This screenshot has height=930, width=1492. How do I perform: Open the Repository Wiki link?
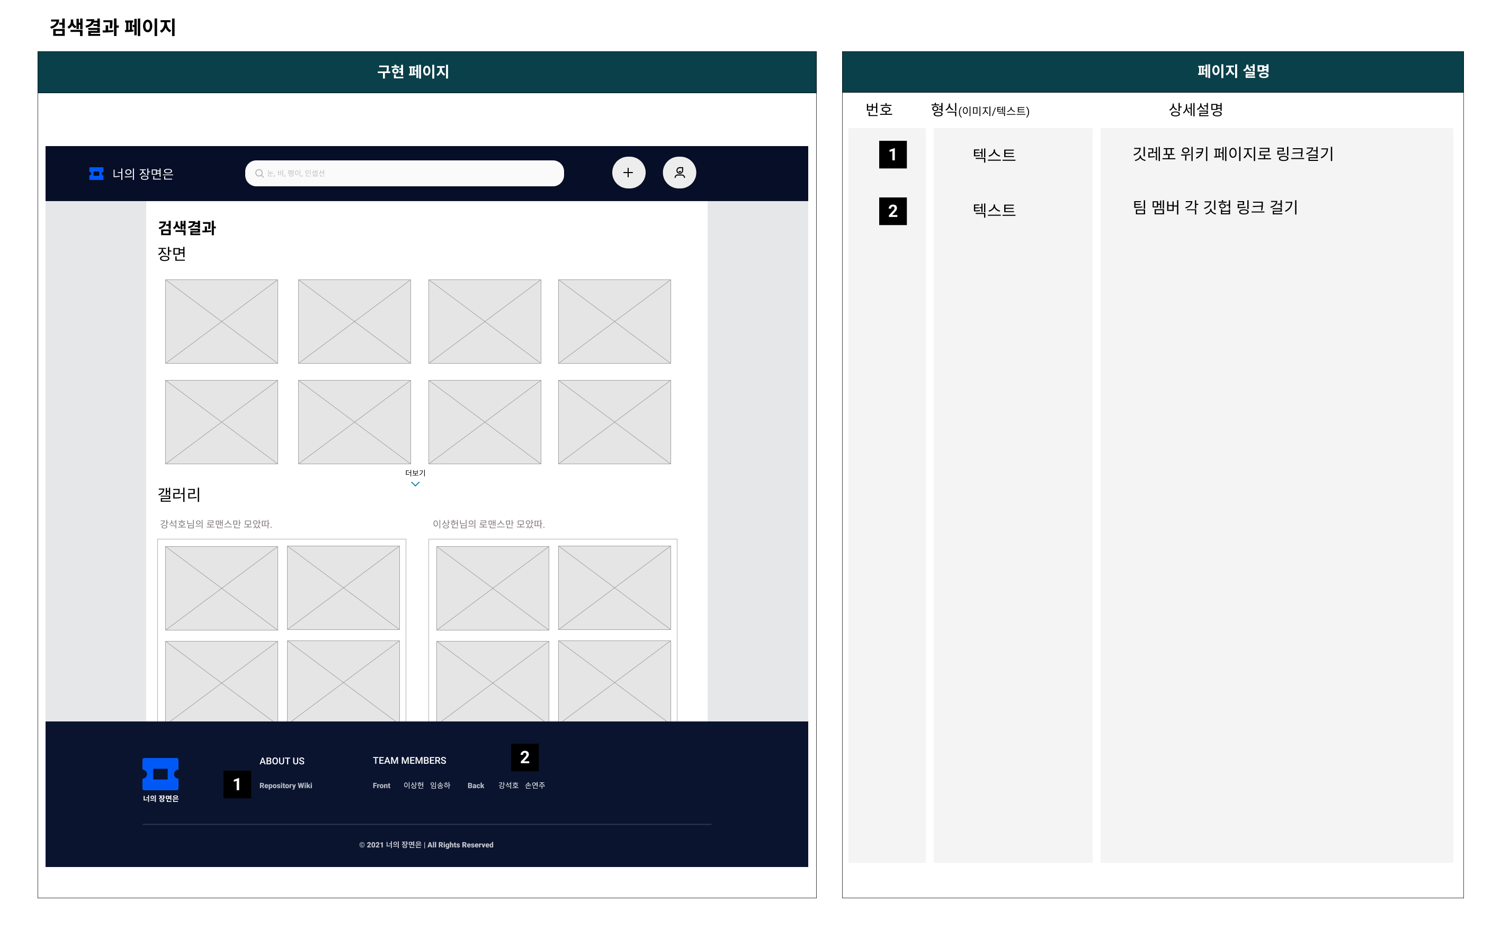coord(285,785)
